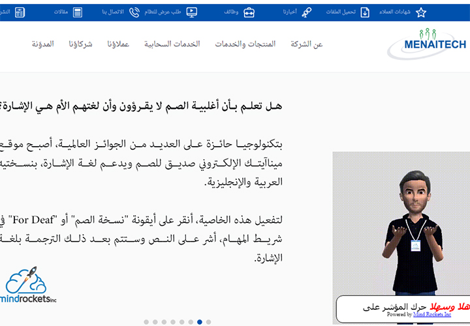Click the أهلا وسهلا speech caption box
This screenshot has height=326, width=470.
pos(403,309)
